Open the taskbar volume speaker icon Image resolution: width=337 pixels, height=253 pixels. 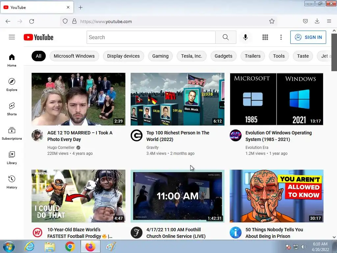303,247
